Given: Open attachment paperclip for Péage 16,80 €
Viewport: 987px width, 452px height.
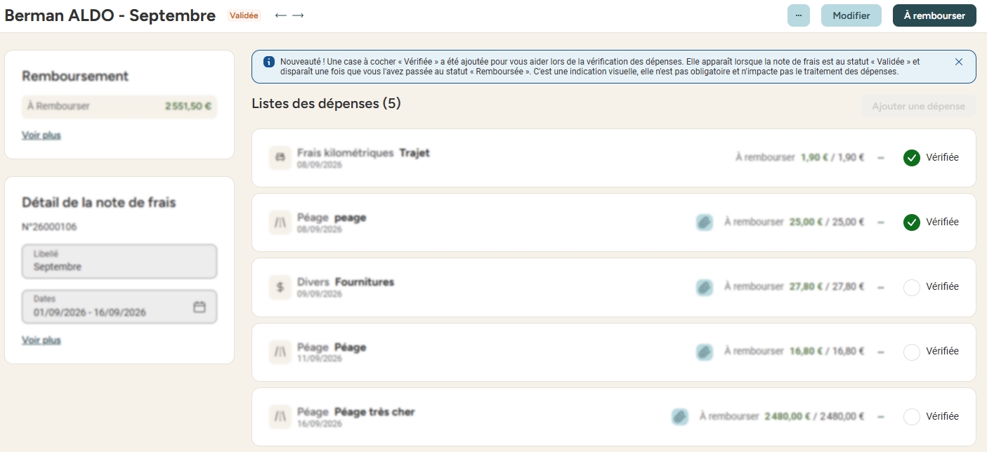Looking at the screenshot, I should point(705,352).
